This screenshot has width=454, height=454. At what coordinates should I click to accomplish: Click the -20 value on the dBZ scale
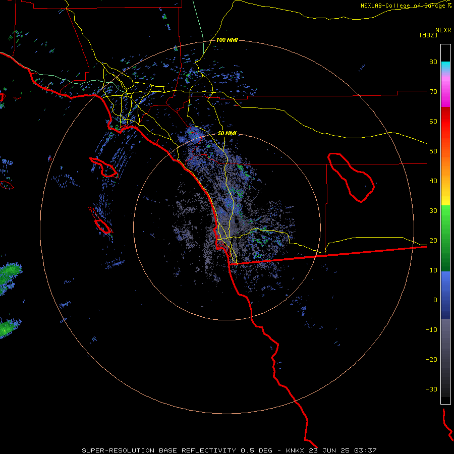click(431, 359)
